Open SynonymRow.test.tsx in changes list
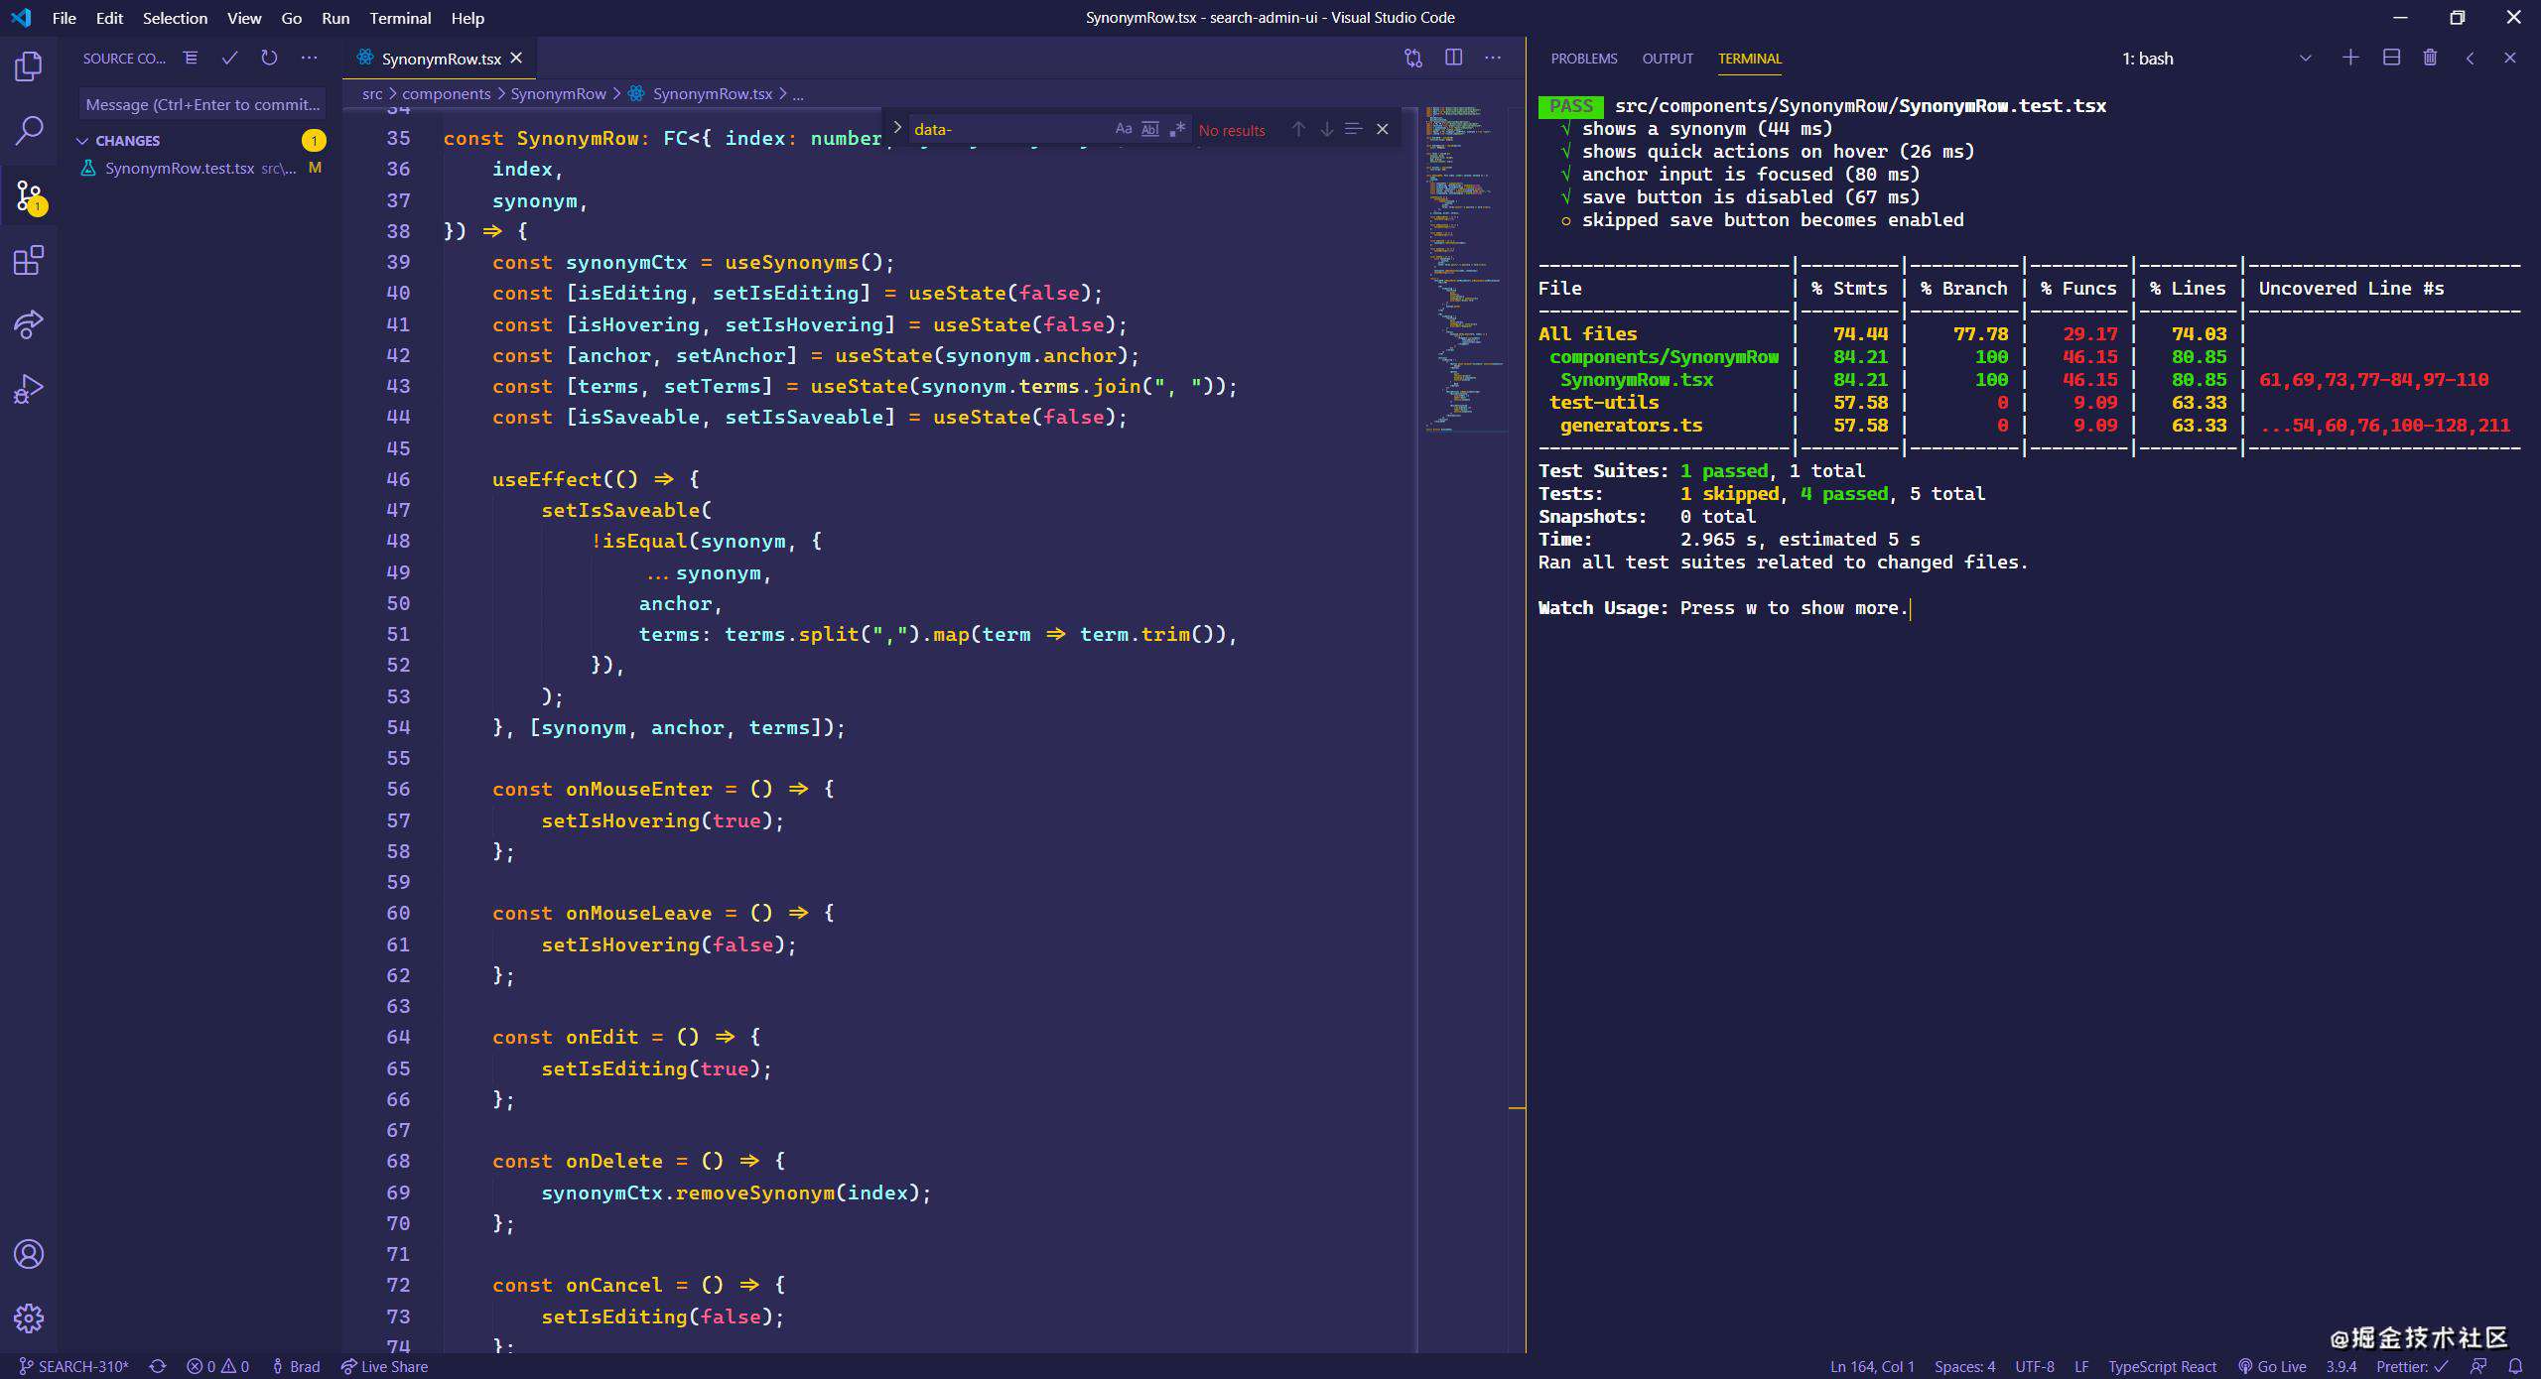2541x1379 pixels. [201, 169]
